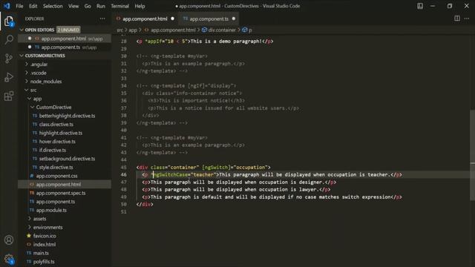
Task: Open highlight.directive.ts file
Action: [x=61, y=133]
